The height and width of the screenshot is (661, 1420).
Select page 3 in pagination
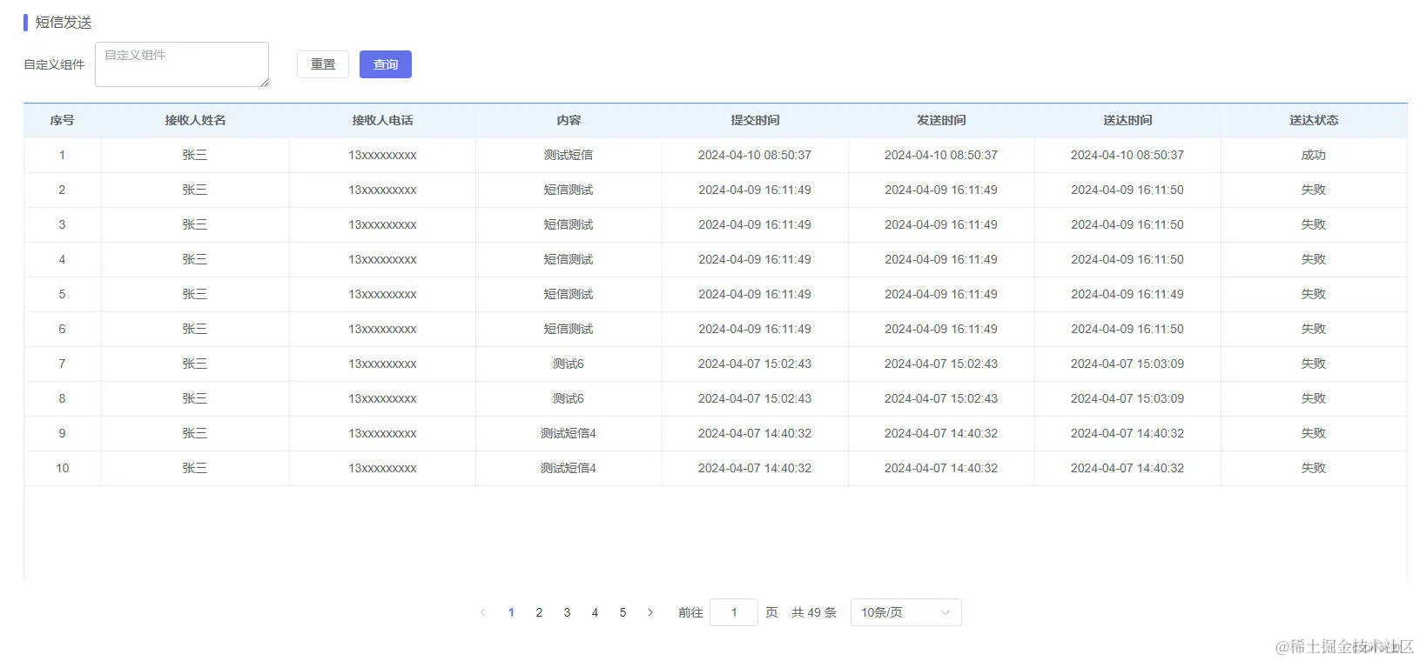(567, 612)
